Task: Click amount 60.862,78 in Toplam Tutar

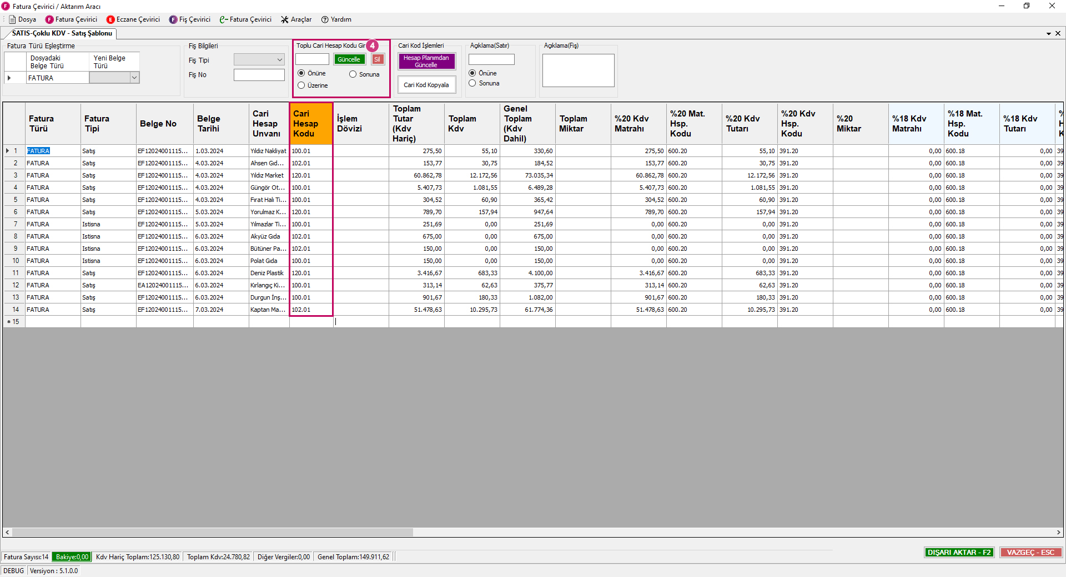Action: click(416, 175)
